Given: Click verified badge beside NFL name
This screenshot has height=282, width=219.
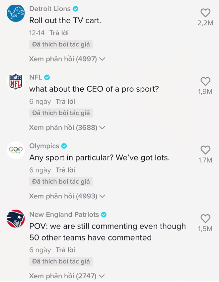Looking at the screenshot, I should [47, 77].
